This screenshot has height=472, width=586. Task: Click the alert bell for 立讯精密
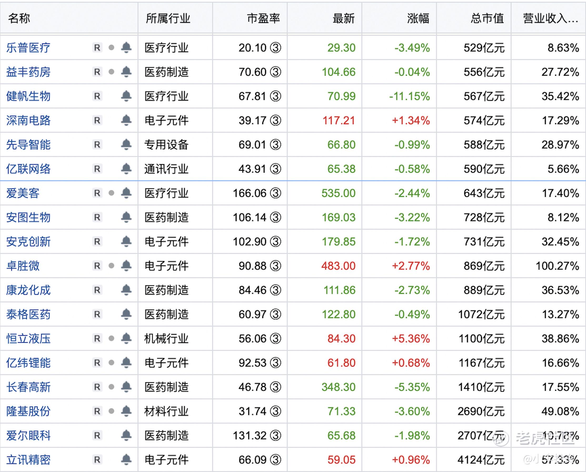pos(126,459)
